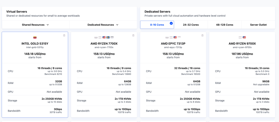Expand the Dedicated Resources dropdown
The width and height of the screenshot is (279, 122).
coord(103,25)
